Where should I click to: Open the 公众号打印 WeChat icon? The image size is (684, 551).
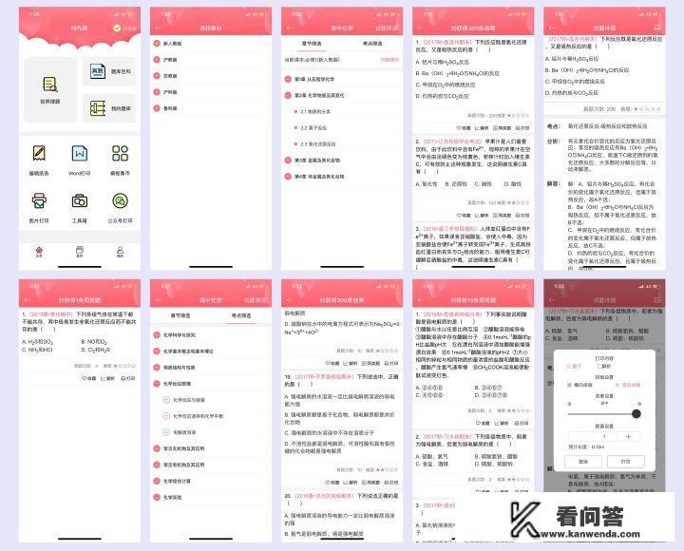(120, 200)
